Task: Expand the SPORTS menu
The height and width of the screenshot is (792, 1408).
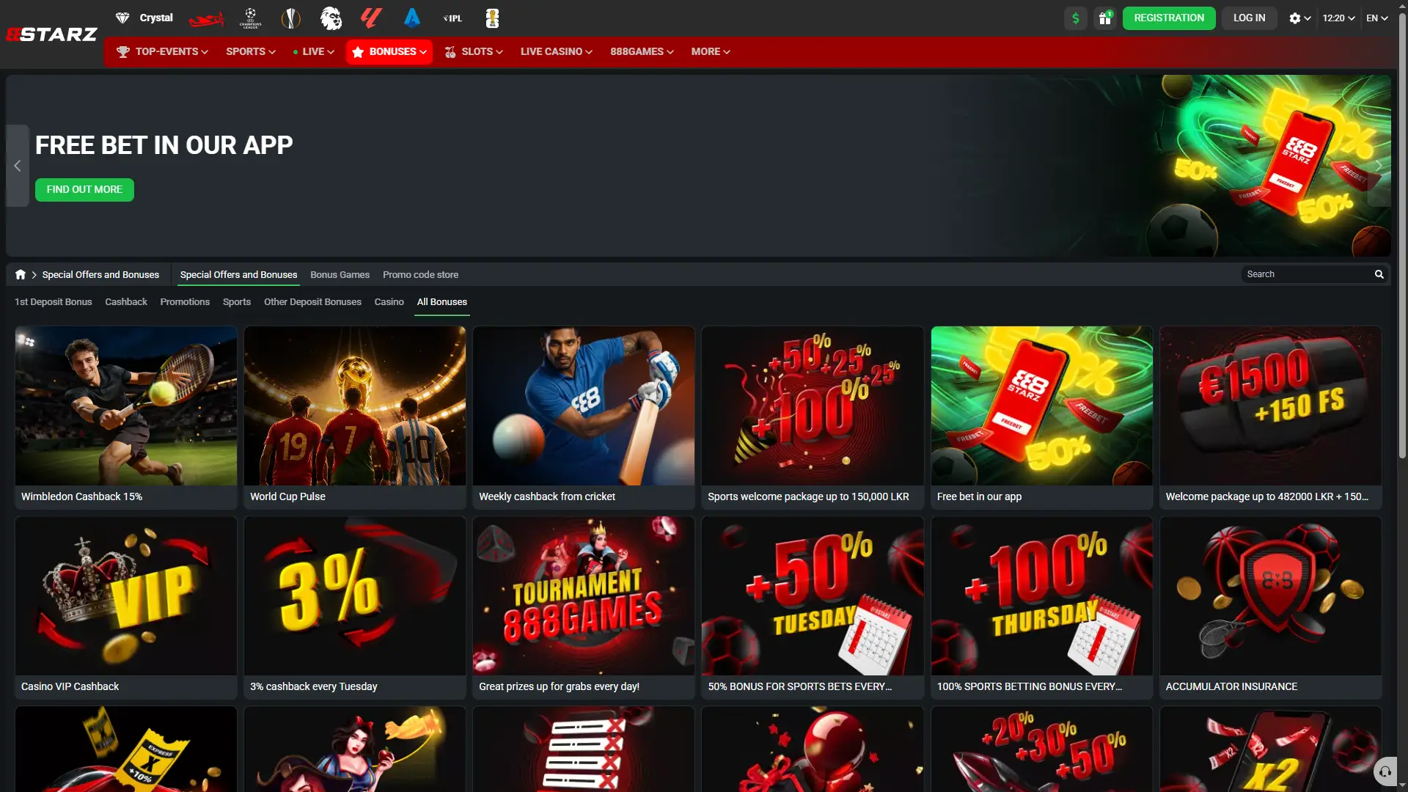Action: point(251,52)
